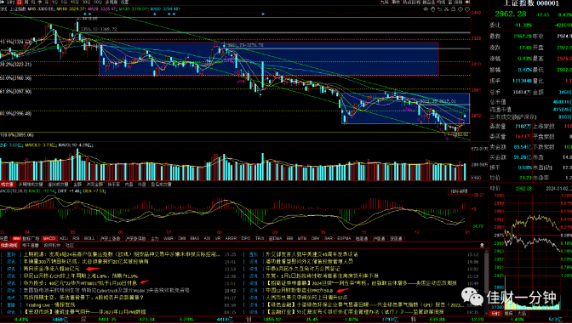Switch chart to 周 weekly period
Viewport: 572px width, 324px height.
[x=26, y=3]
